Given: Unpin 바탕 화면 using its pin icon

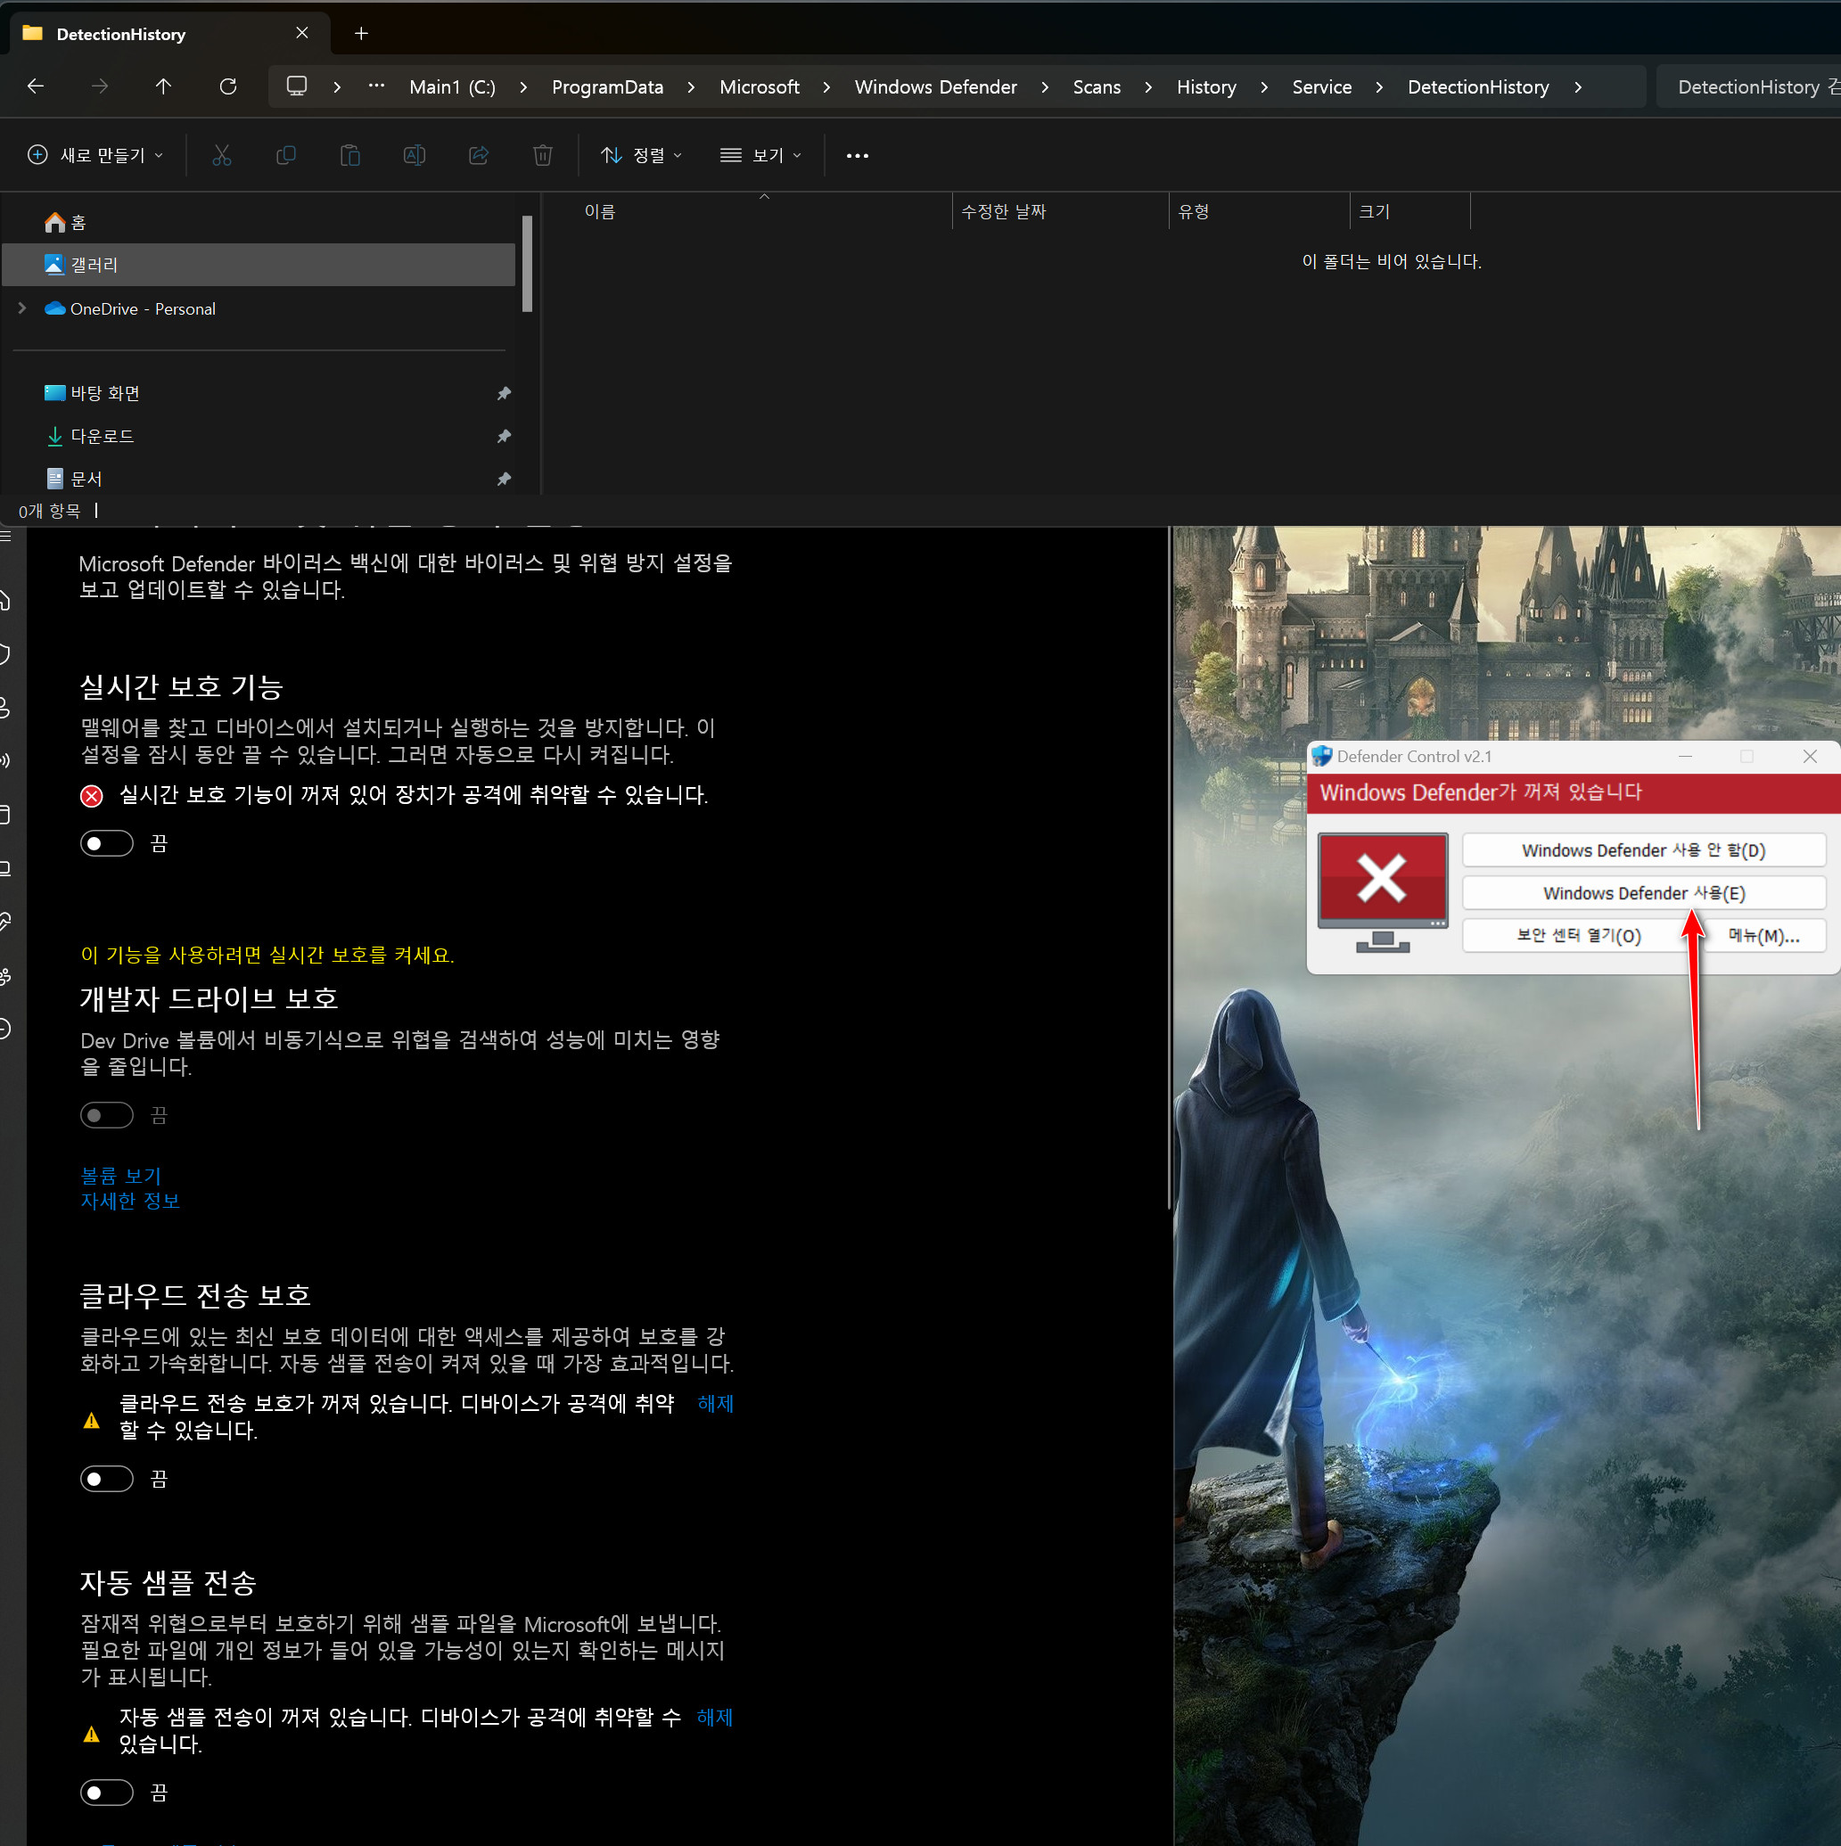Looking at the screenshot, I should [504, 394].
